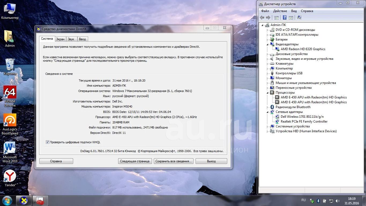Viewport: 366px width, 206px height.
Task: Open Microsoft Word 2010 desktop shortcut
Action: tap(10, 152)
